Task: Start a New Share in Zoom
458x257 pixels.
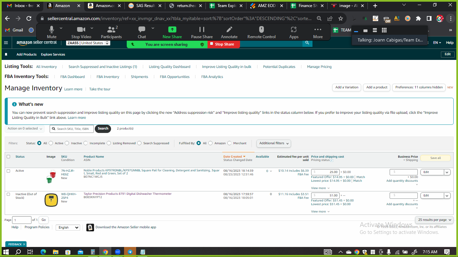Action: tap(172, 32)
